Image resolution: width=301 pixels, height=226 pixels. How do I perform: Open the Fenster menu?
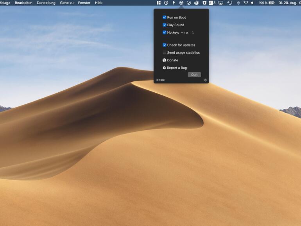(84, 3)
